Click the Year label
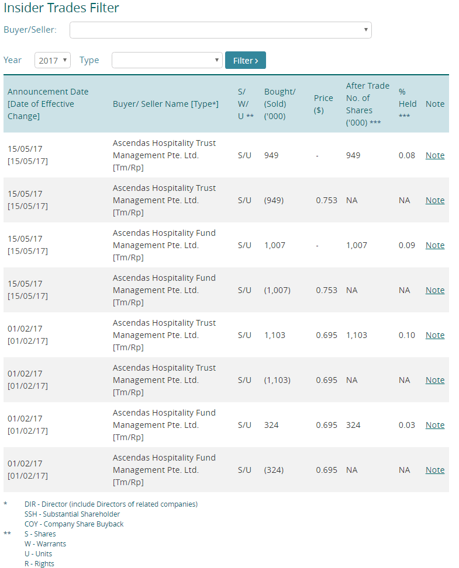The image size is (459, 568). 12,60
